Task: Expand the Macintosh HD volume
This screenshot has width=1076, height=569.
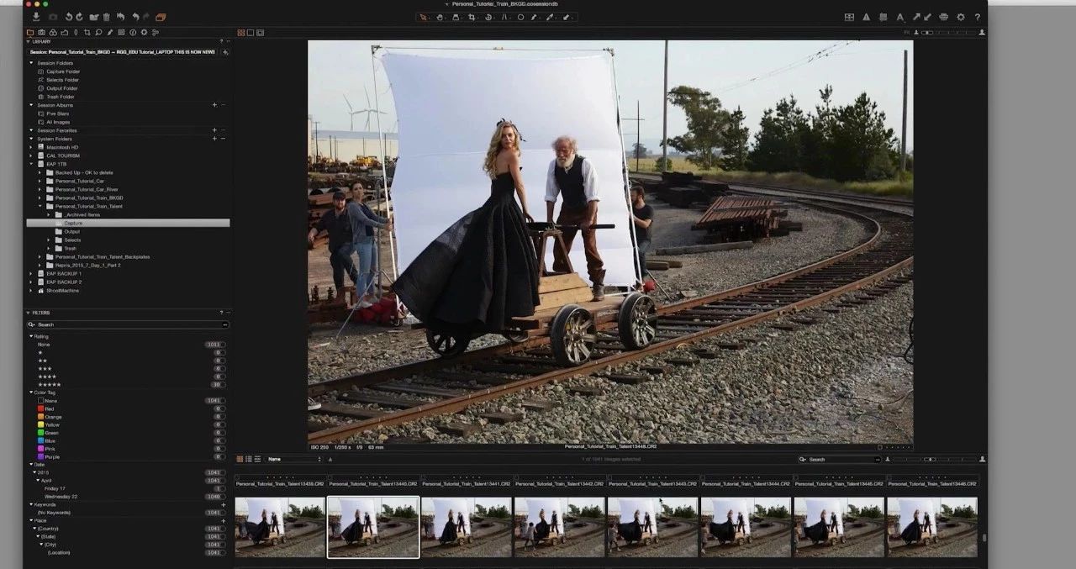Action: tap(32, 147)
